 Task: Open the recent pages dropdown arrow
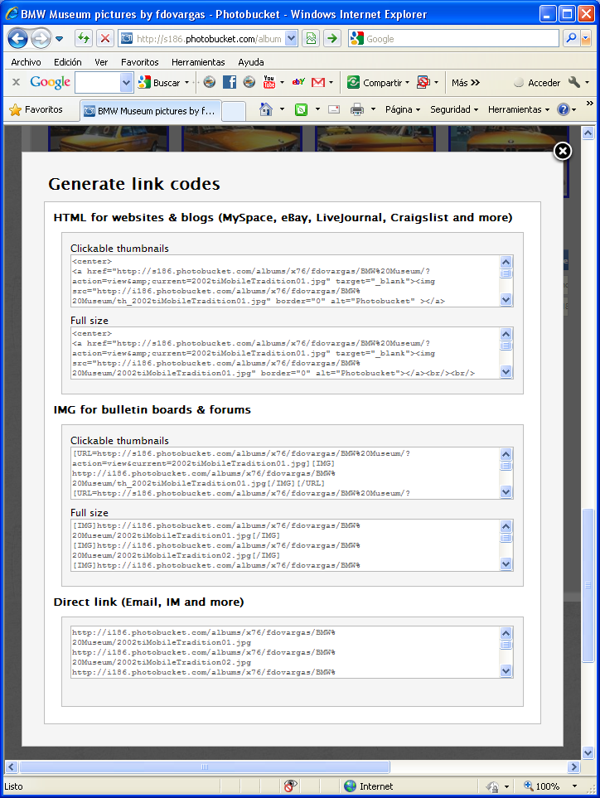(x=60, y=39)
